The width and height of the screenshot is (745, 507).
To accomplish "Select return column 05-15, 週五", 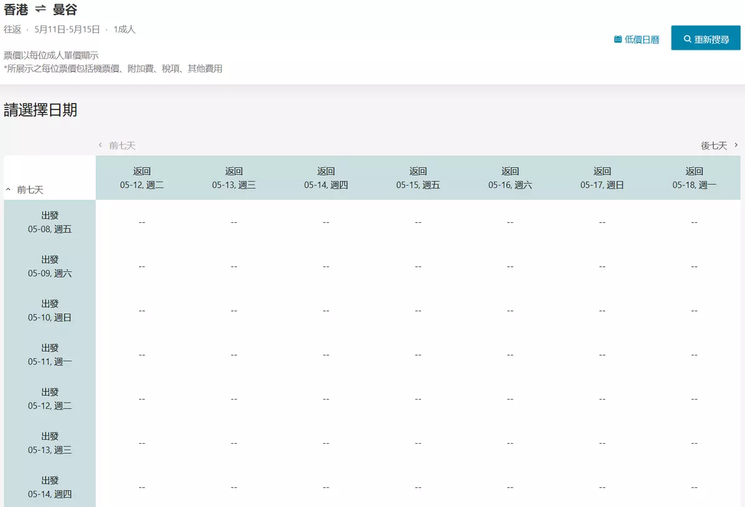I will 418,178.
